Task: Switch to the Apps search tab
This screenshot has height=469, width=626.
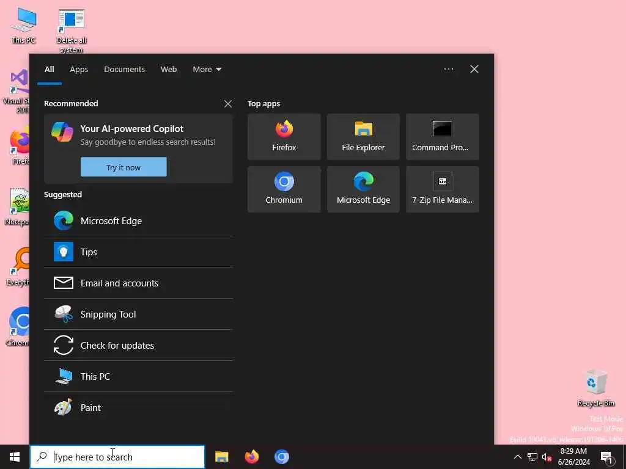Action: click(79, 70)
